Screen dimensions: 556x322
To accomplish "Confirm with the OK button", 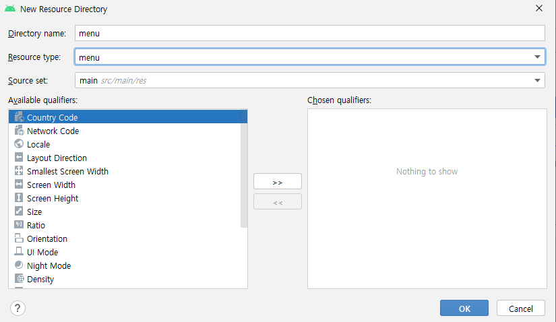I will (x=464, y=308).
